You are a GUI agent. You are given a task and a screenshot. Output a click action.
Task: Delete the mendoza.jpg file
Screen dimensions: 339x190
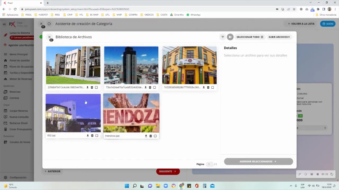tap(150, 136)
